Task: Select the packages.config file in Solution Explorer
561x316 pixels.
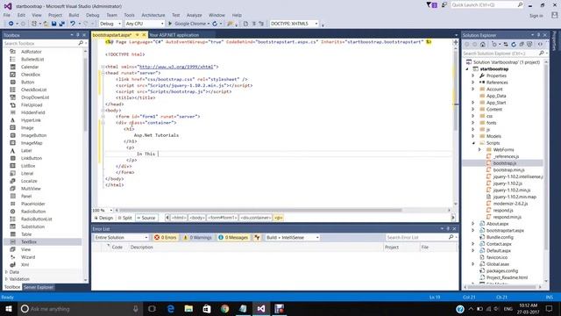Action: click(502, 271)
